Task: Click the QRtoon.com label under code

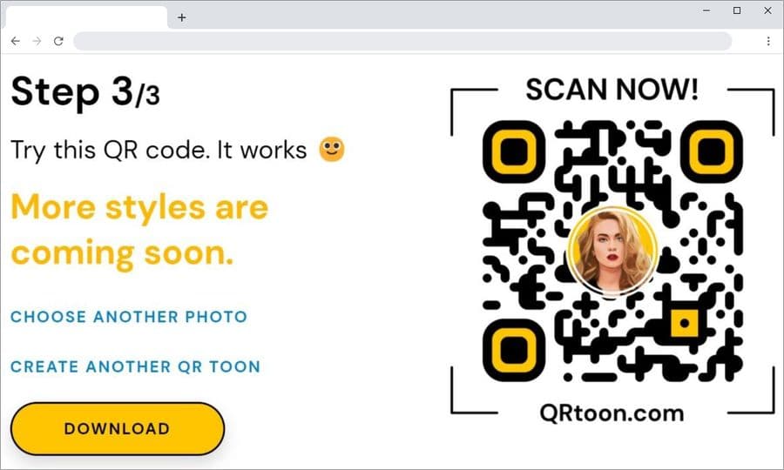Action: click(x=612, y=413)
